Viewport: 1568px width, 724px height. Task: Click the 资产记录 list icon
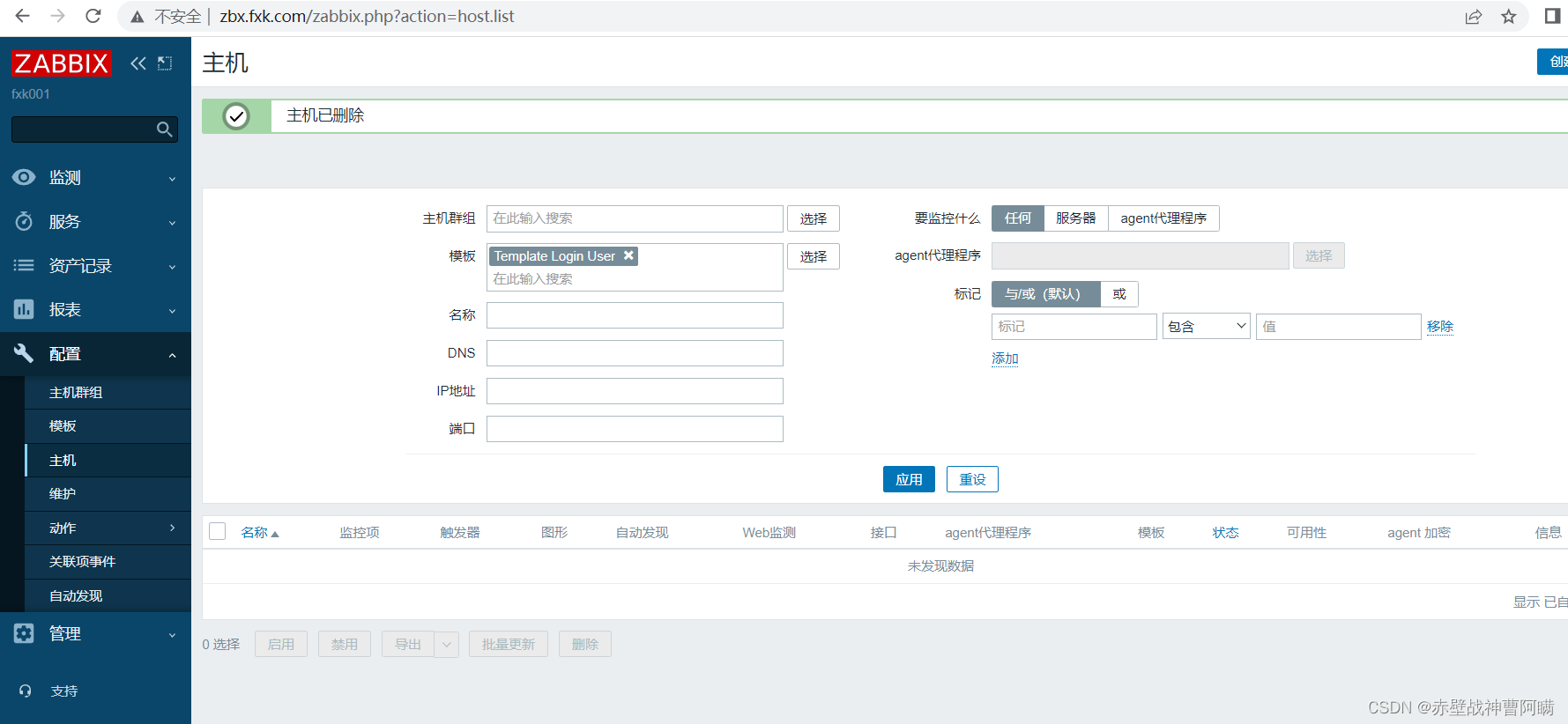[24, 265]
